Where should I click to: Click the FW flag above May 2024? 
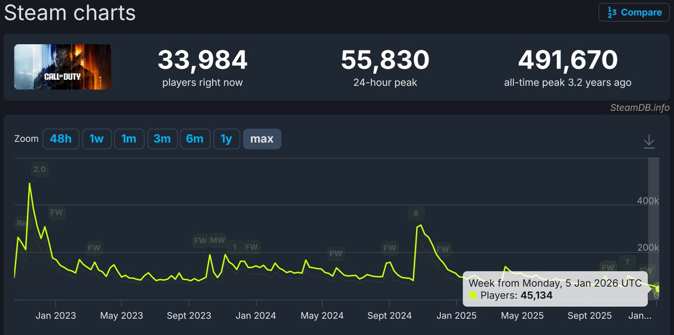(336, 253)
